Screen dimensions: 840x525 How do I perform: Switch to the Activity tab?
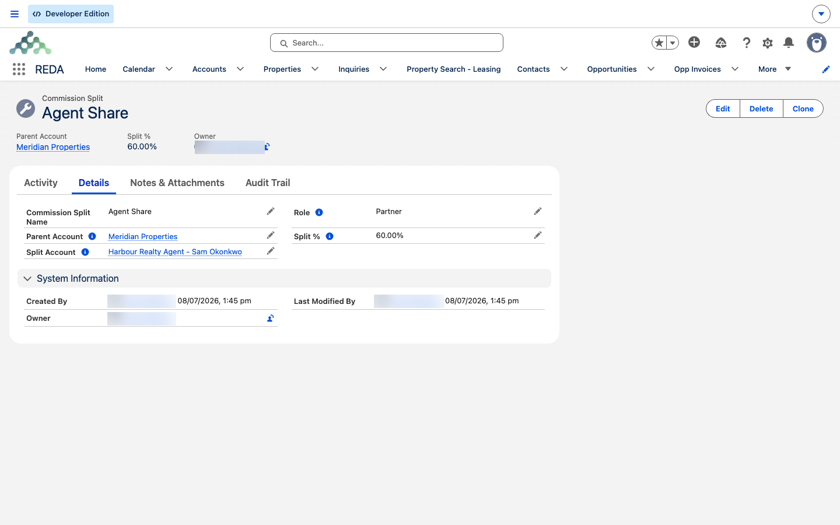click(x=41, y=183)
